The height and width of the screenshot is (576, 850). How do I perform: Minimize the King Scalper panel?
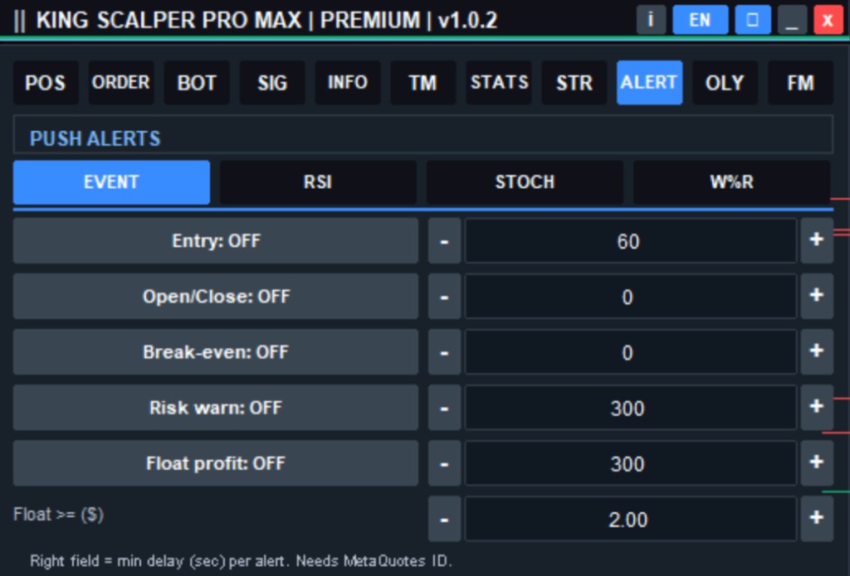tap(792, 20)
